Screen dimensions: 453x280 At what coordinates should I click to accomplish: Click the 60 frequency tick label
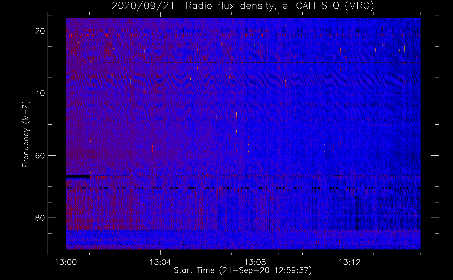tap(40, 155)
